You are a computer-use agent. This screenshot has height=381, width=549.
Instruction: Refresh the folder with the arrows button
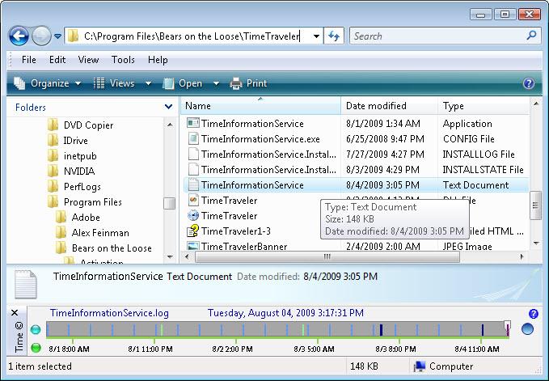[334, 36]
